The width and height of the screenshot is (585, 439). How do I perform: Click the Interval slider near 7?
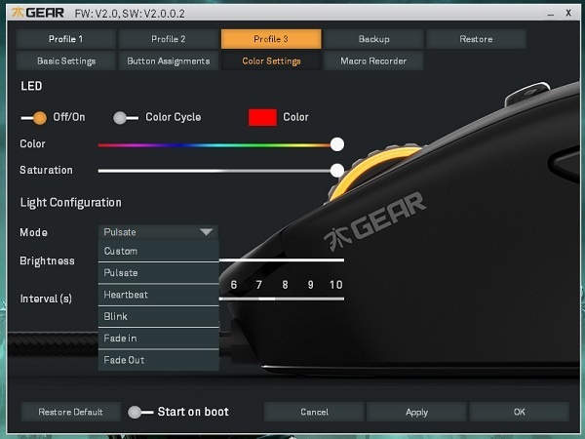[x=267, y=299]
